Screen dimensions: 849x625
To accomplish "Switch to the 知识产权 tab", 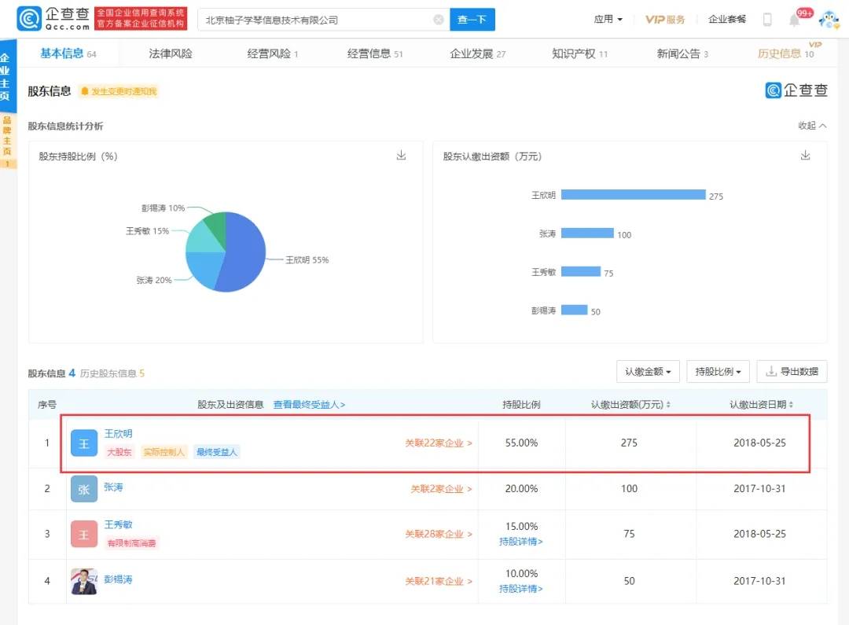I will (579, 53).
